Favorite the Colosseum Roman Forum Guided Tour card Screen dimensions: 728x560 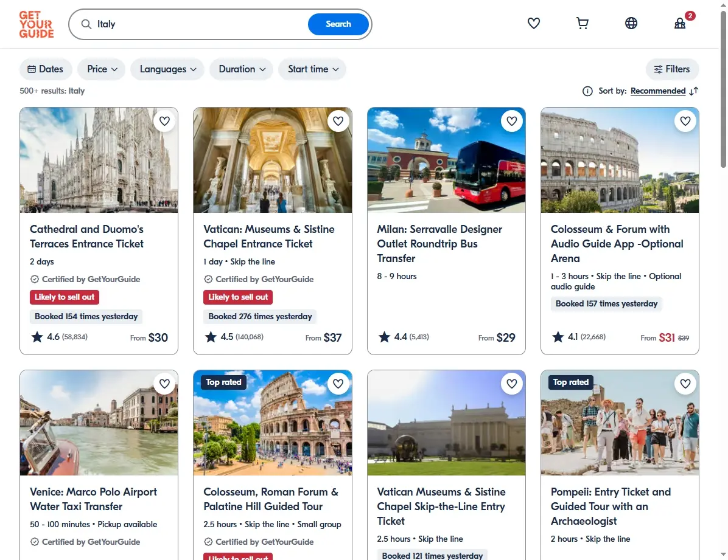coord(338,384)
